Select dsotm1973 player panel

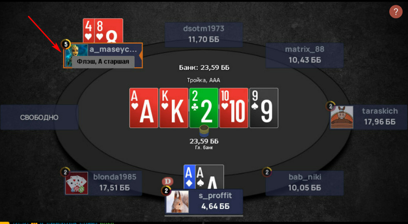point(204,34)
